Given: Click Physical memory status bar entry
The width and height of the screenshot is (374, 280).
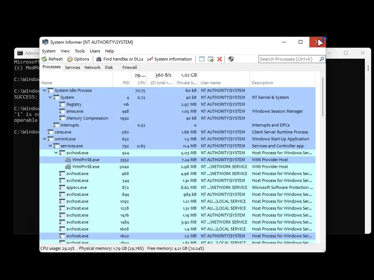Looking at the screenshot, I should click(x=111, y=248).
